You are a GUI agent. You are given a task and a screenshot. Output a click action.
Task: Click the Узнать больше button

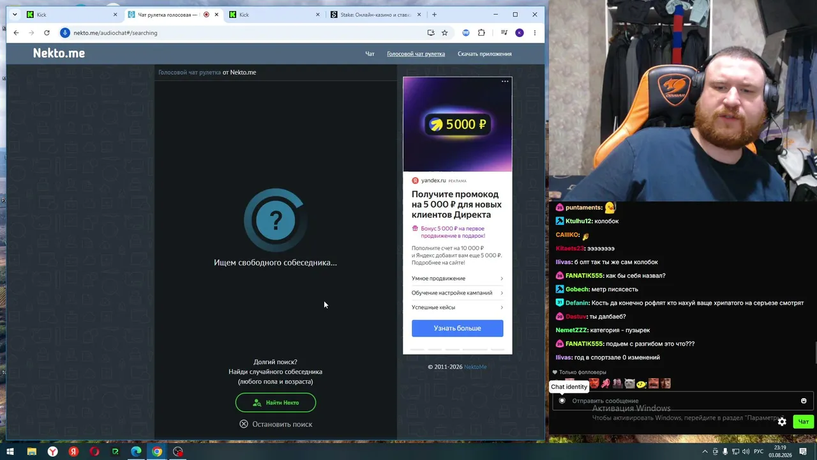tap(457, 328)
